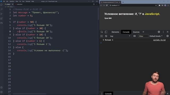Open script.js:12 source link
170x95 pixels.
159,40
